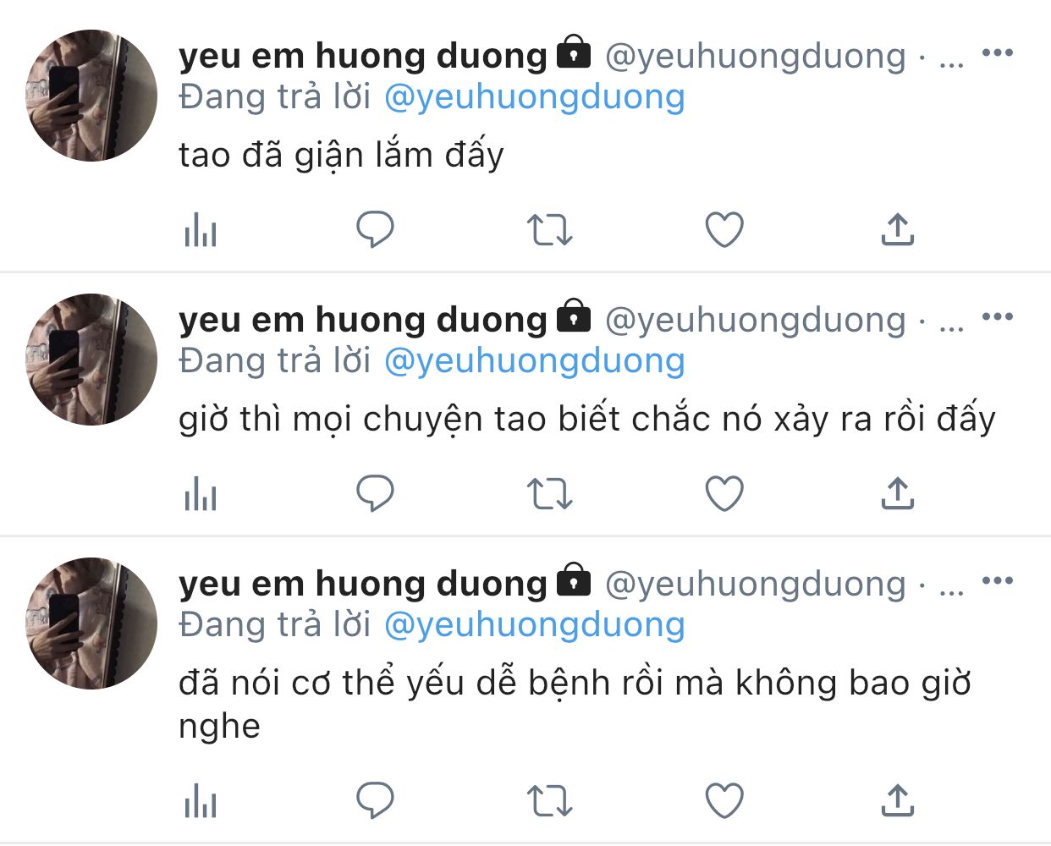Open profile picture of second tweet
1051x846 pixels.
pyautogui.click(x=91, y=360)
